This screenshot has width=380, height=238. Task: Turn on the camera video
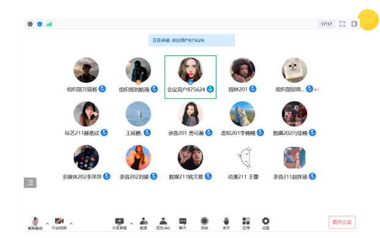click(59, 223)
